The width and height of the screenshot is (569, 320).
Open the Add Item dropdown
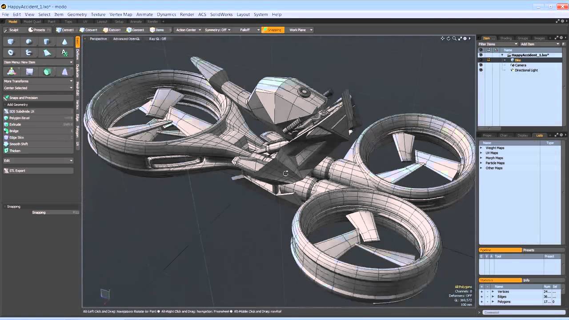point(540,44)
